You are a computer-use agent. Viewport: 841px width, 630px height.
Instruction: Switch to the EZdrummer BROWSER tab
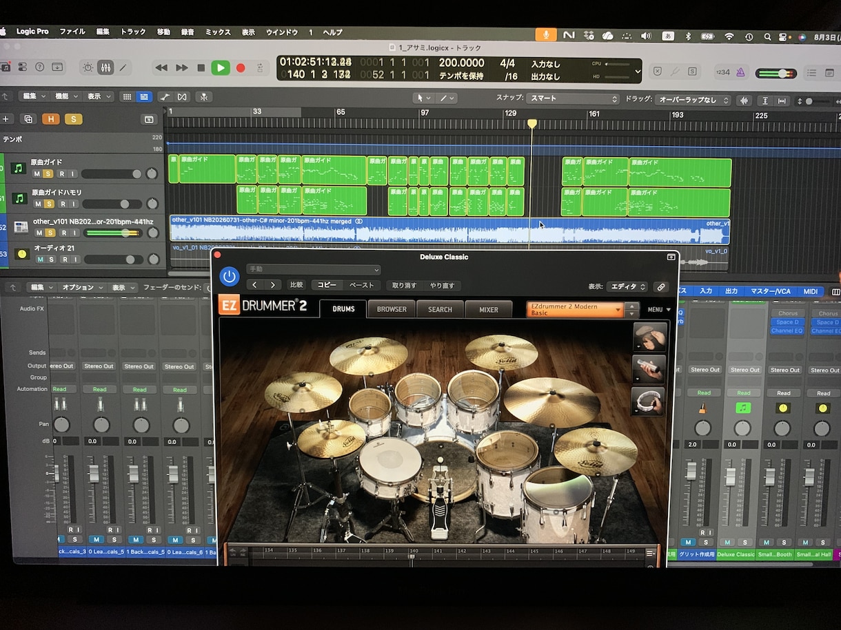coord(392,309)
